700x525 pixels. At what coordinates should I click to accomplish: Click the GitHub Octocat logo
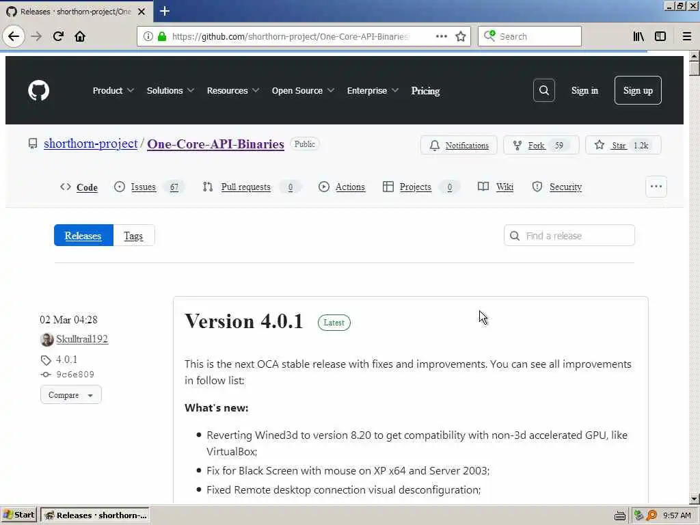tap(38, 91)
